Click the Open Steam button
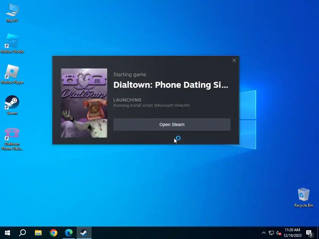 pyautogui.click(x=172, y=124)
